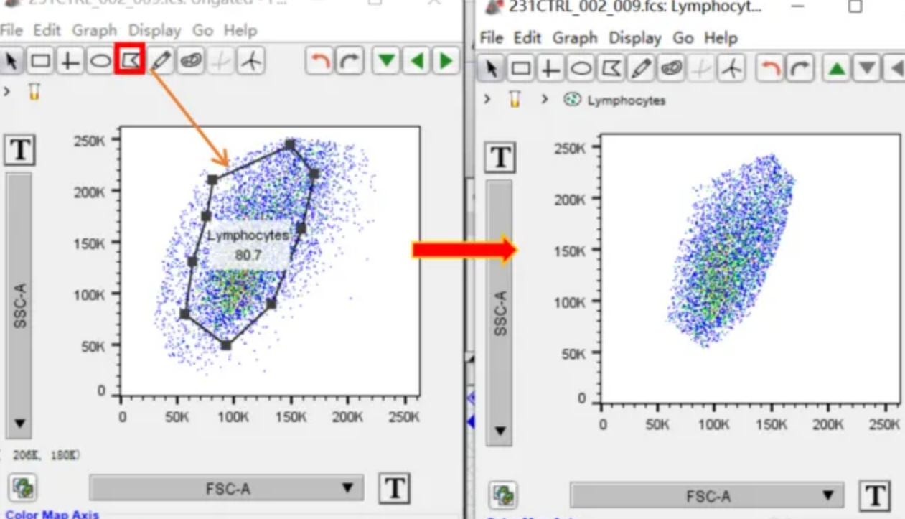
Task: Click the Color Map Axis link
Action: 52,513
